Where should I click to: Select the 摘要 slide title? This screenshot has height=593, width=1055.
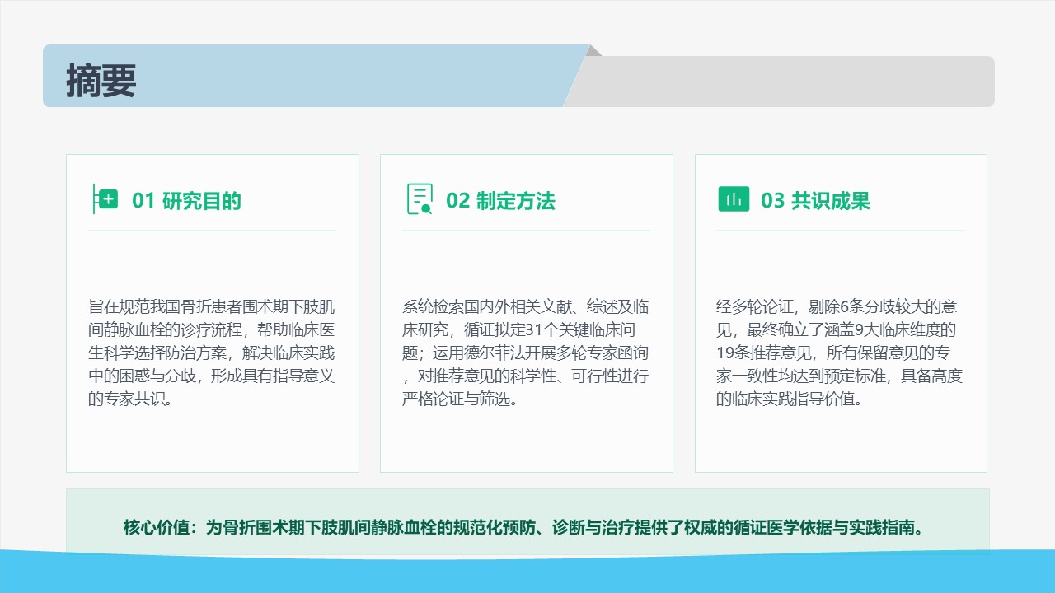[101, 82]
